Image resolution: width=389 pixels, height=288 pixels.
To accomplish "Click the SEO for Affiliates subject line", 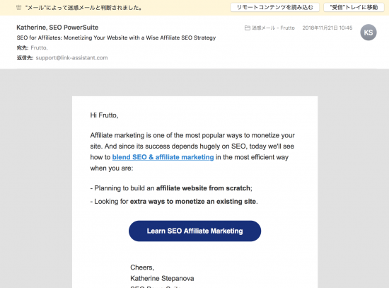I will pos(116,38).
